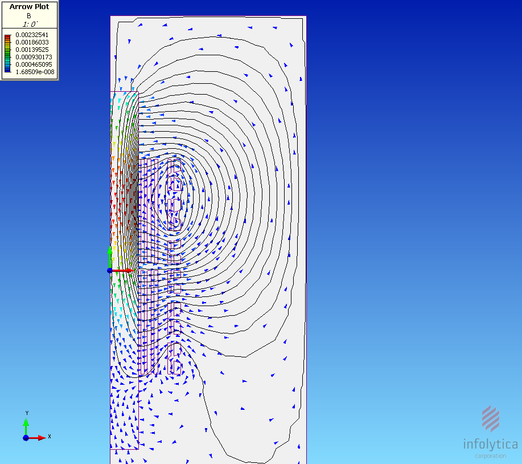Click the dark blue band of color scale
Screen dimensions: 522x464
tap(7, 72)
